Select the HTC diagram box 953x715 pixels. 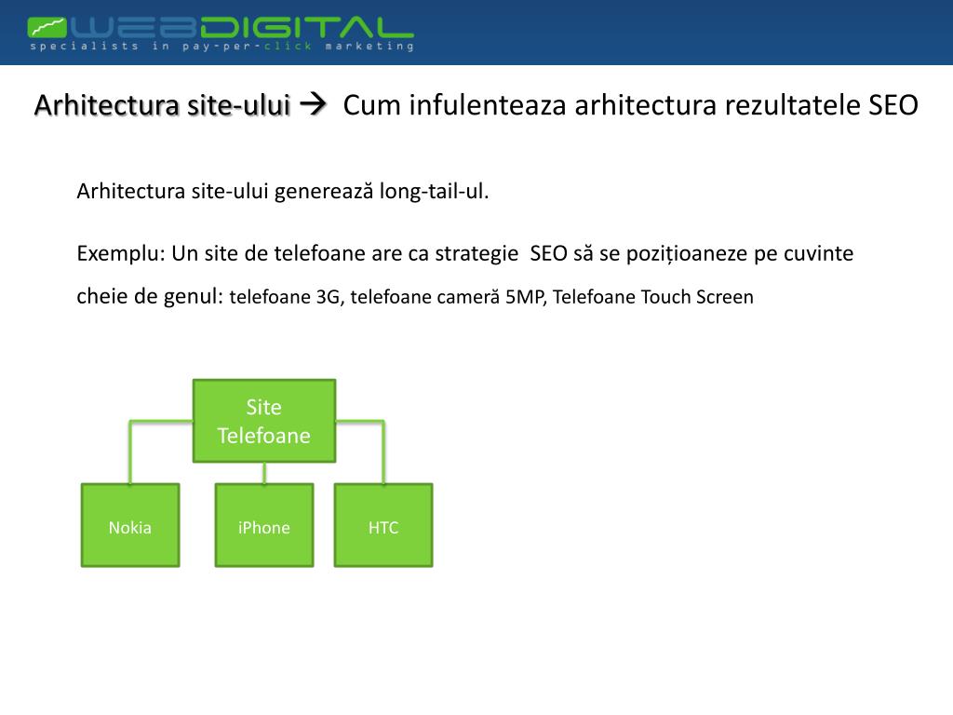click(x=383, y=525)
